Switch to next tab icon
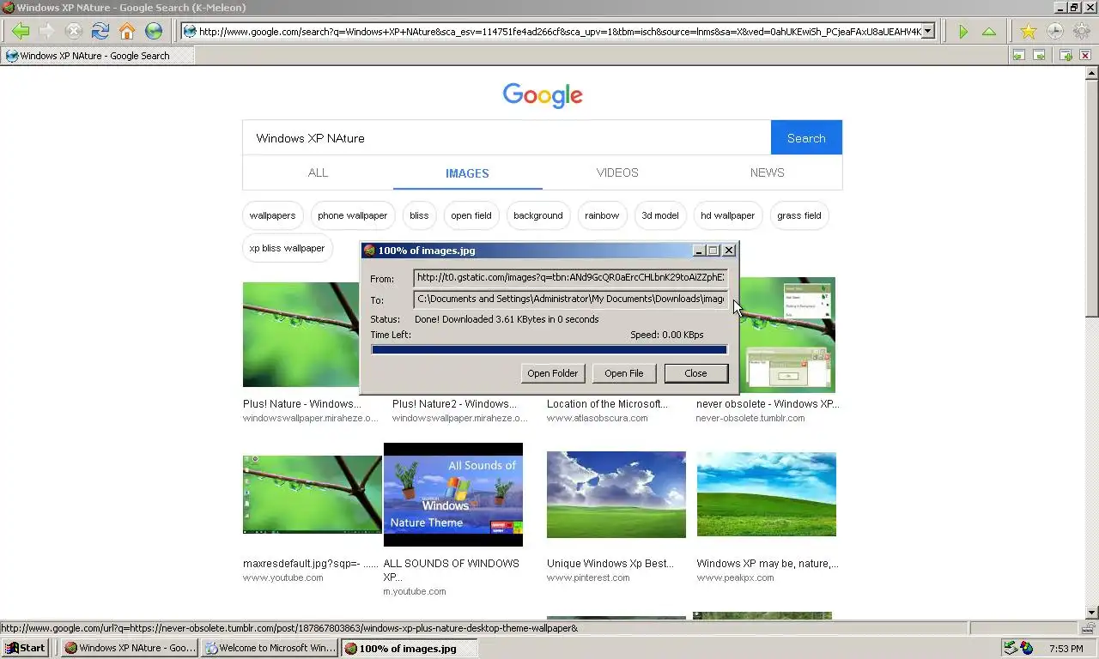The width and height of the screenshot is (1099, 659). click(x=1039, y=55)
